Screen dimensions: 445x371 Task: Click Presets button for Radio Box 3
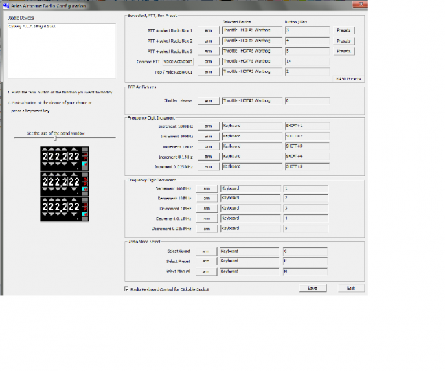tap(344, 52)
